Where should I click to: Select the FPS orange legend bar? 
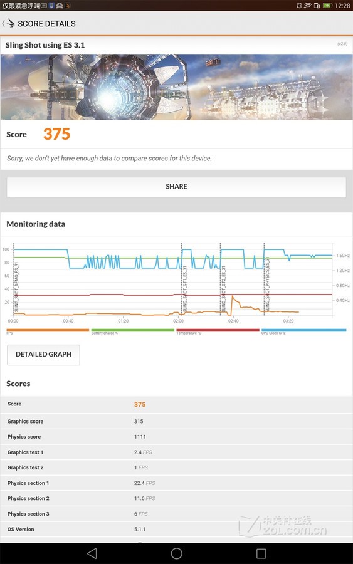tap(48, 330)
